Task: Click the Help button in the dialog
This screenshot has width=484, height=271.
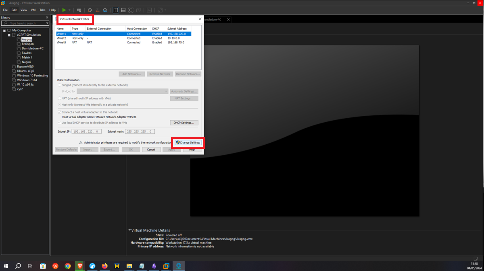Action: click(192, 150)
